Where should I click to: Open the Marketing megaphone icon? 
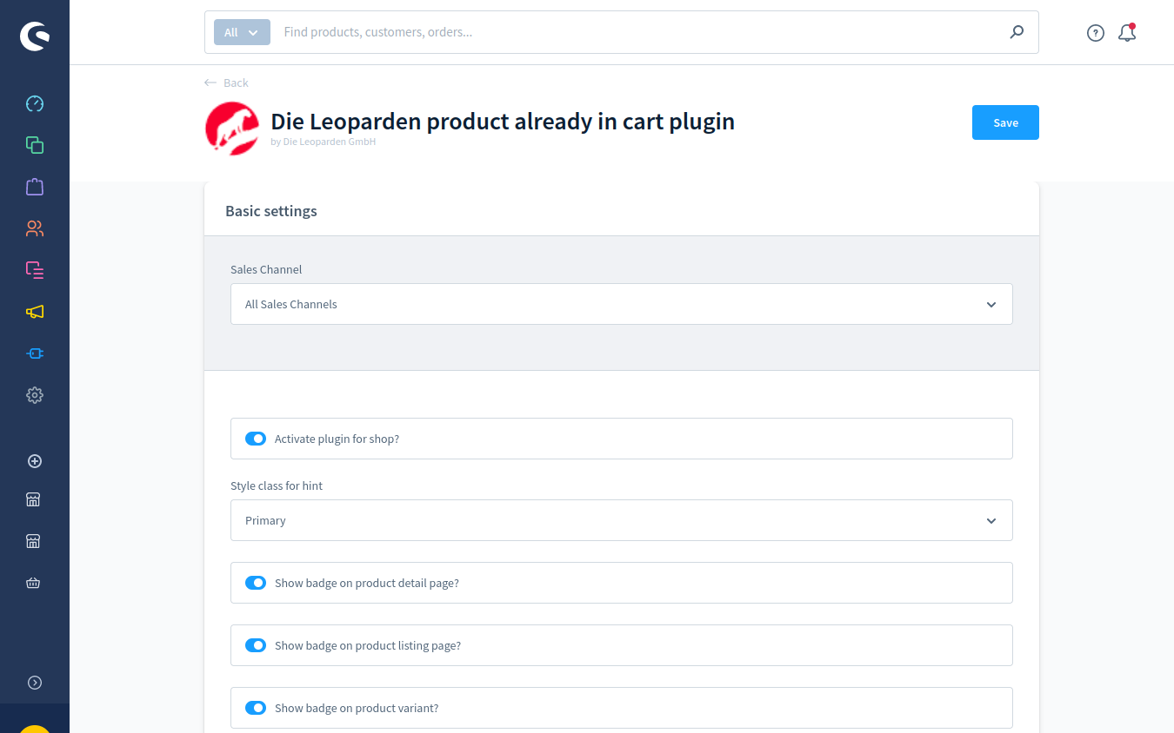coord(35,312)
